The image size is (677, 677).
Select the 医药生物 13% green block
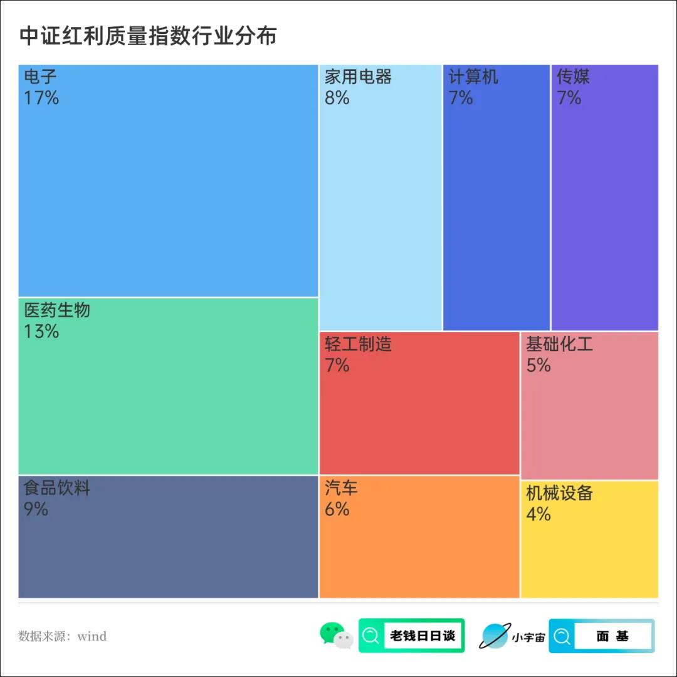pyautogui.click(x=168, y=395)
